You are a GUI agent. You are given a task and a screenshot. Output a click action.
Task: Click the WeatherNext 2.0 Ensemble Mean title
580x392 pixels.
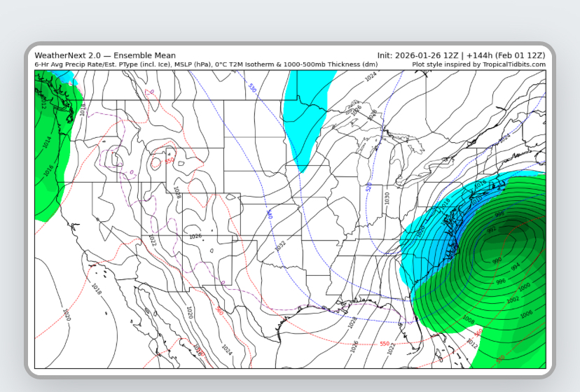pyautogui.click(x=105, y=55)
